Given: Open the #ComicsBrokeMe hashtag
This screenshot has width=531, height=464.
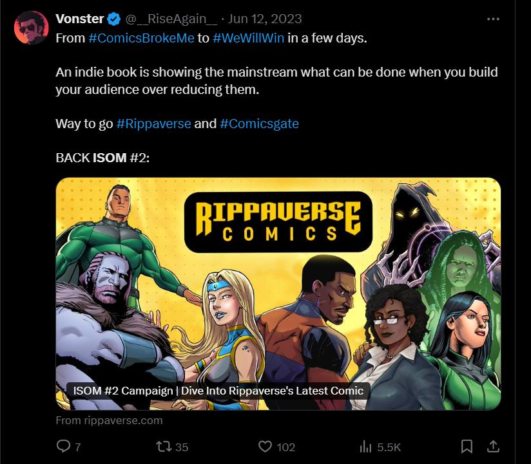Looking at the screenshot, I should [142, 38].
